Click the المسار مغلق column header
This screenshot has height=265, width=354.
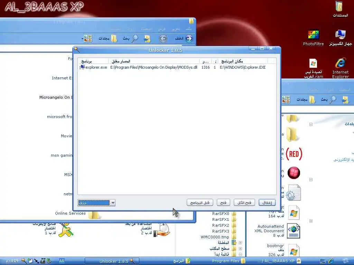coord(154,61)
